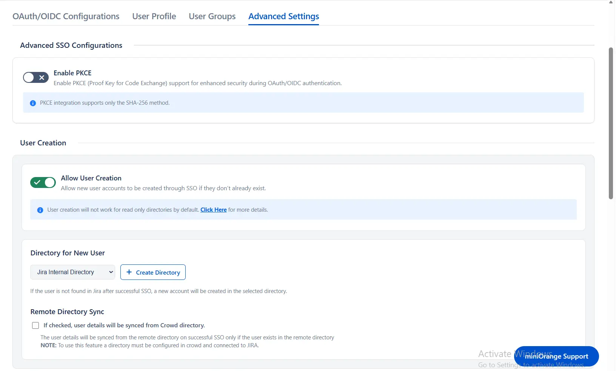616x371 pixels.
Task: Open the Click Here link for details
Action: pos(213,210)
